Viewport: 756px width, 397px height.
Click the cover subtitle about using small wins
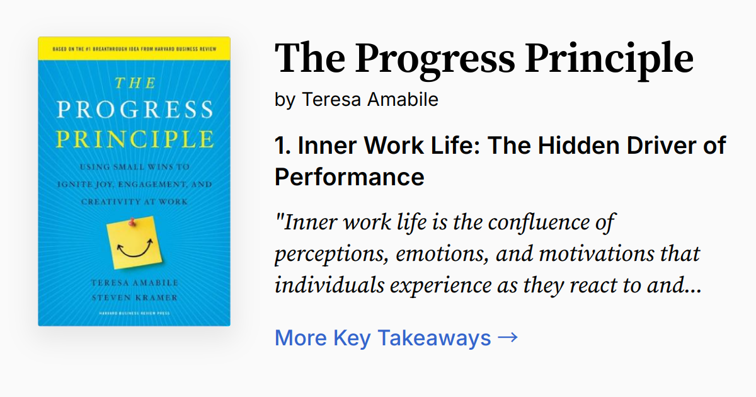(134, 185)
